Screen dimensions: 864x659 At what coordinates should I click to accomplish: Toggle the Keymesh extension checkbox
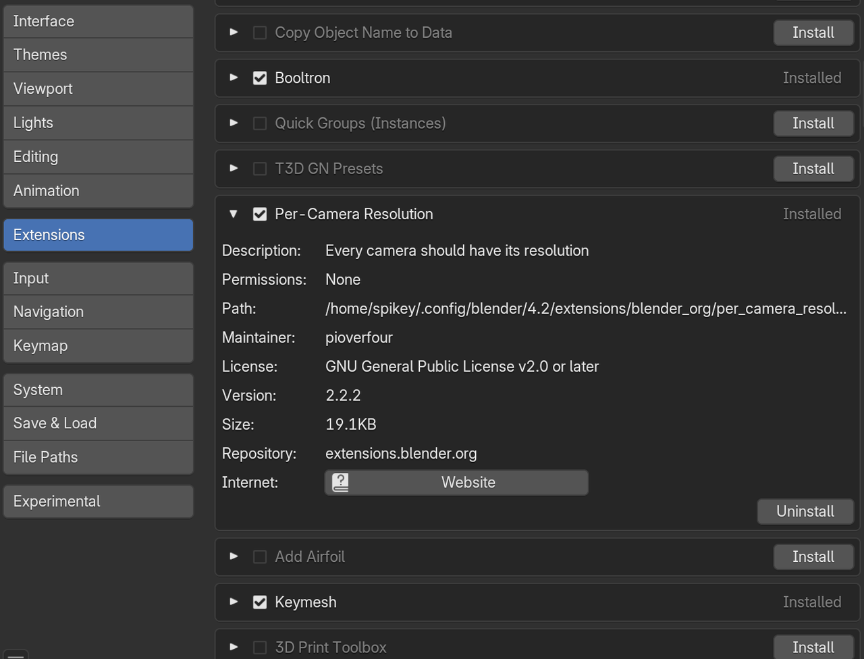[x=260, y=602]
